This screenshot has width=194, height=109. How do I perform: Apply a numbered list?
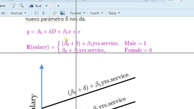[44, 13]
